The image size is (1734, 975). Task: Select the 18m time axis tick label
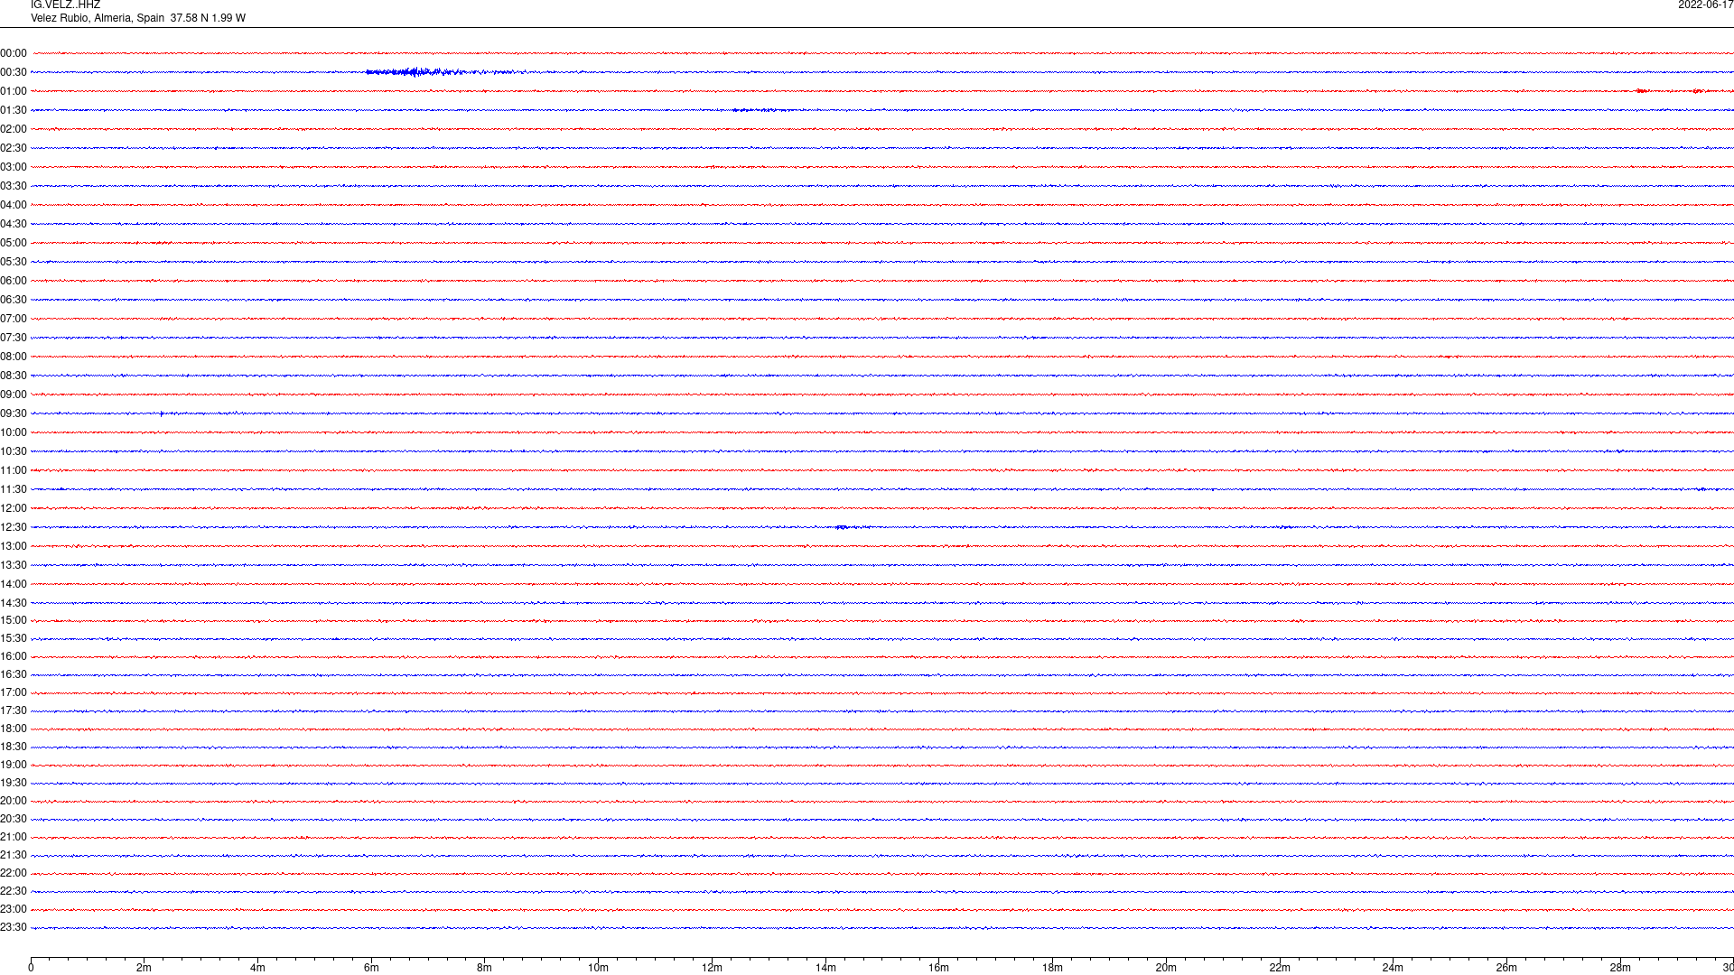click(x=1052, y=968)
